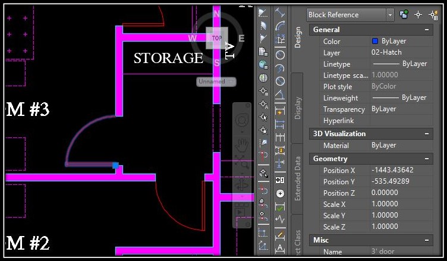Activate the Quick Dimension tool
This screenshot has height=261, width=447.
click(279, 111)
